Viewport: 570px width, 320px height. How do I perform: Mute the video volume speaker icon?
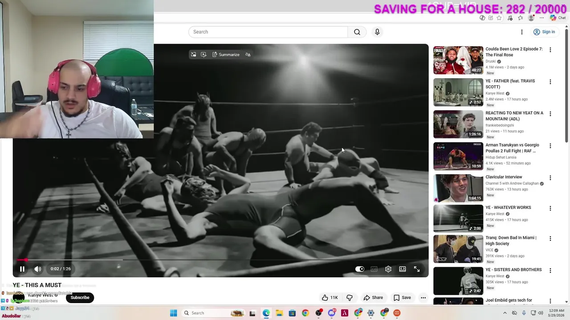click(38, 269)
